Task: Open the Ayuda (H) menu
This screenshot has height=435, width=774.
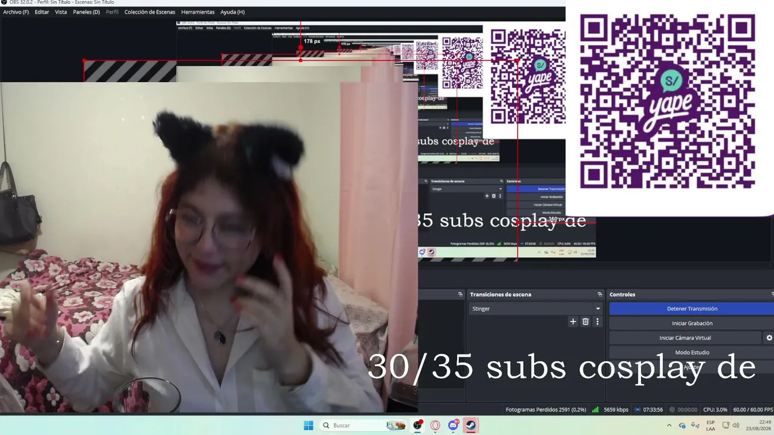Action: coord(233,12)
